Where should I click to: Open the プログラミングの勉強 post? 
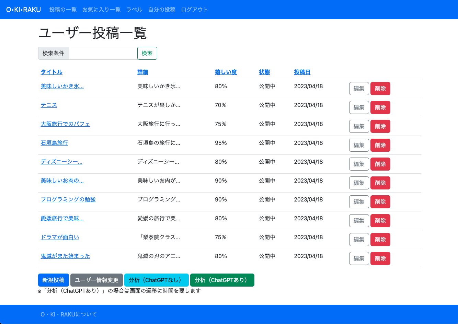(x=68, y=199)
